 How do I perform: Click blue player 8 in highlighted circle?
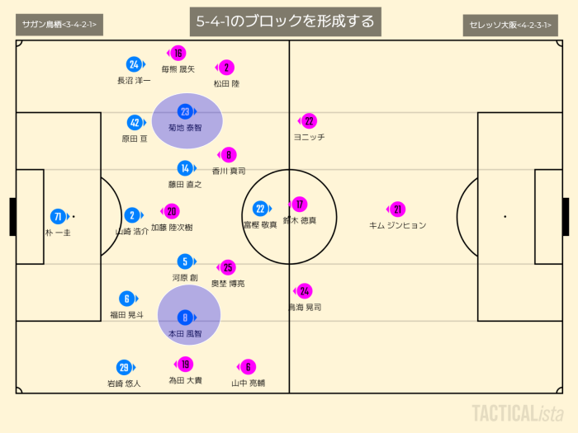click(x=185, y=317)
